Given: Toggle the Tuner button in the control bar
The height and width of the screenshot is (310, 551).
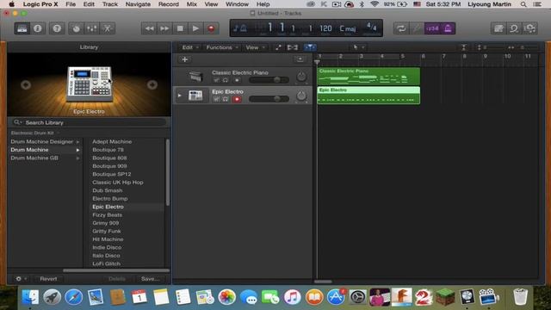Looking at the screenshot, I should click(x=417, y=28).
